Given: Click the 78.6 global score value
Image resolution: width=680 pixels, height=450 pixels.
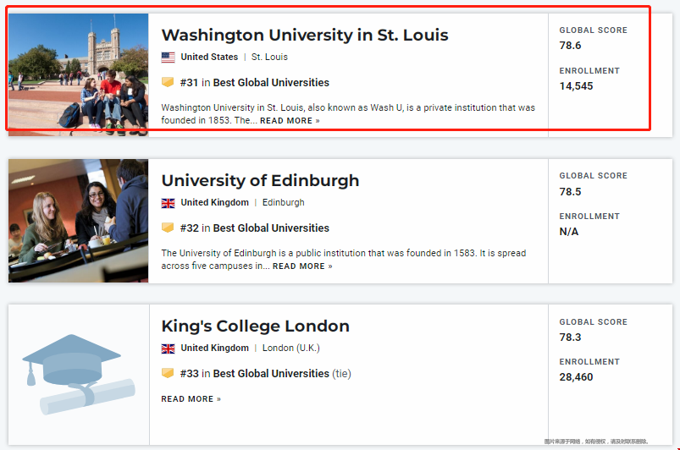Looking at the screenshot, I should click(x=570, y=46).
